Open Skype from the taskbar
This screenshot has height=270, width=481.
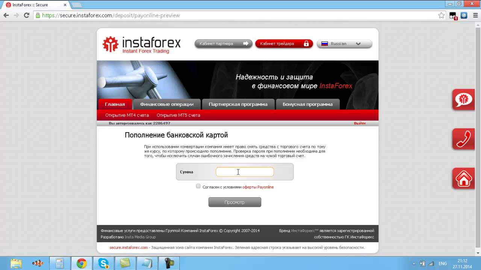[103, 264]
